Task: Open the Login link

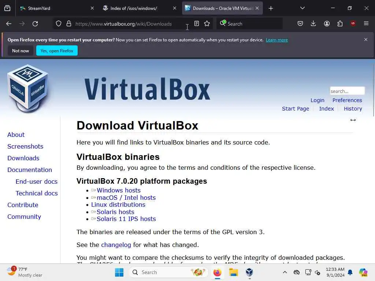Action: pos(318,100)
